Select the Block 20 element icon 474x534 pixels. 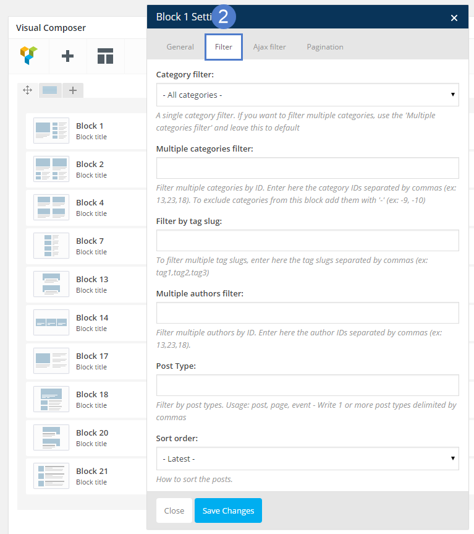click(51, 437)
